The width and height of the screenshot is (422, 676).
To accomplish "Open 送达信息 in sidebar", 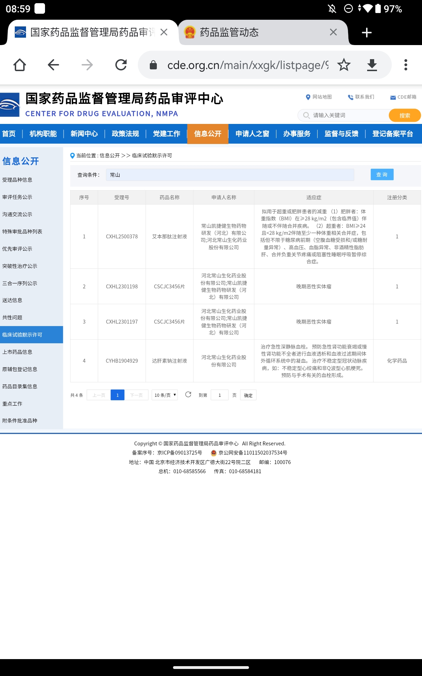I will click(x=12, y=300).
